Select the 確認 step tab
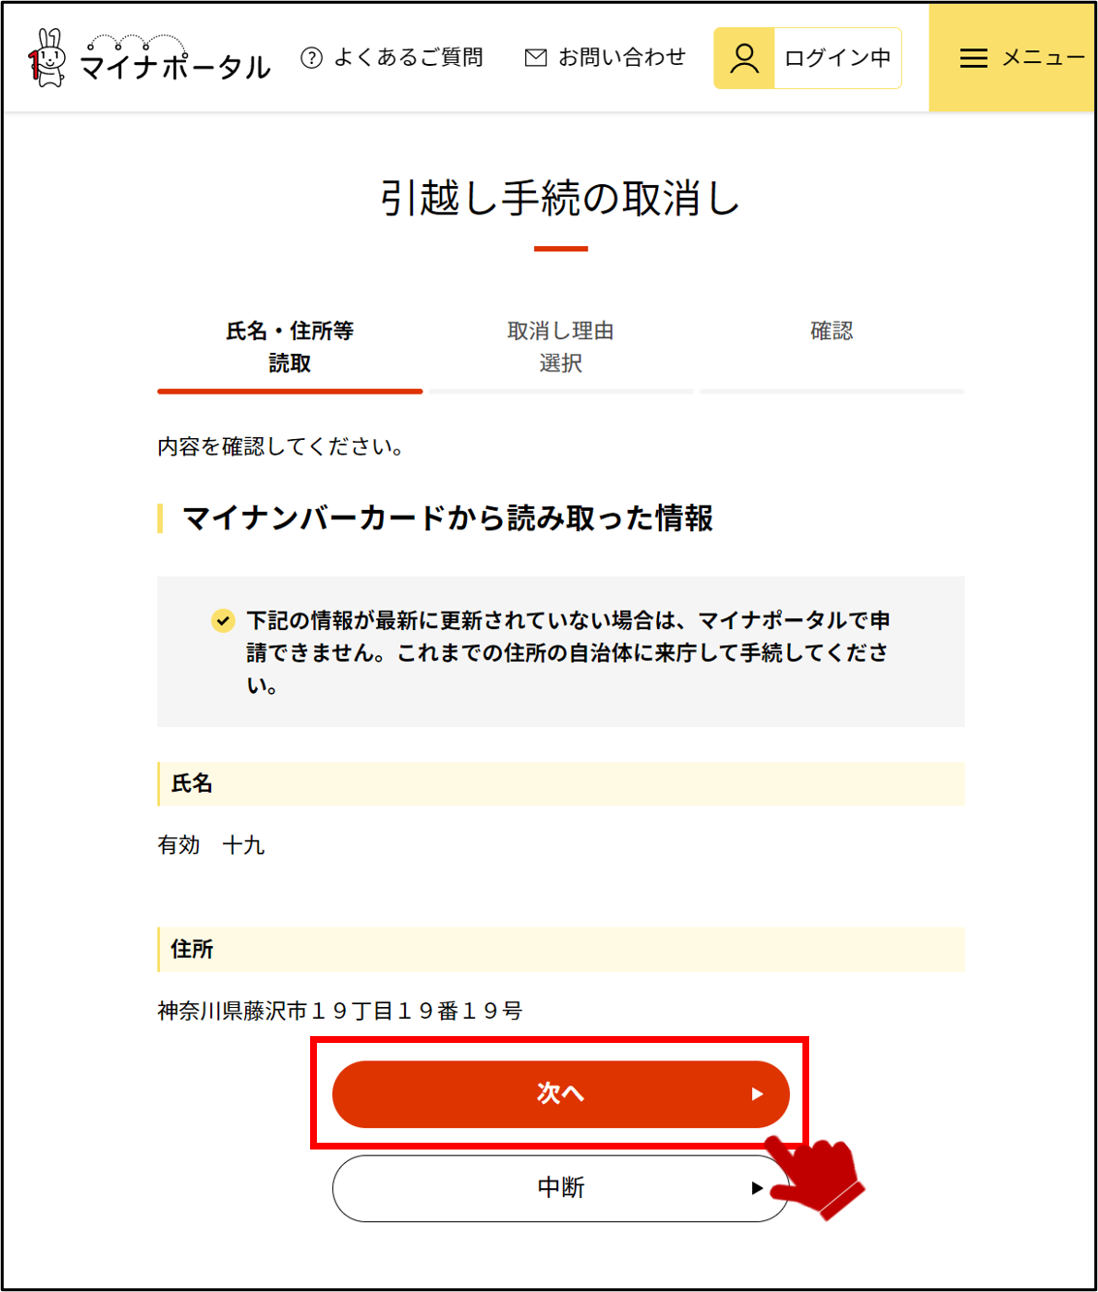This screenshot has height=1292, width=1098. pos(831,331)
